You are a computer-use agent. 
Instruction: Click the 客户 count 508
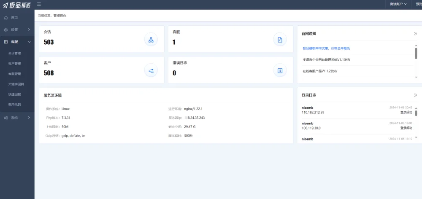pos(49,73)
